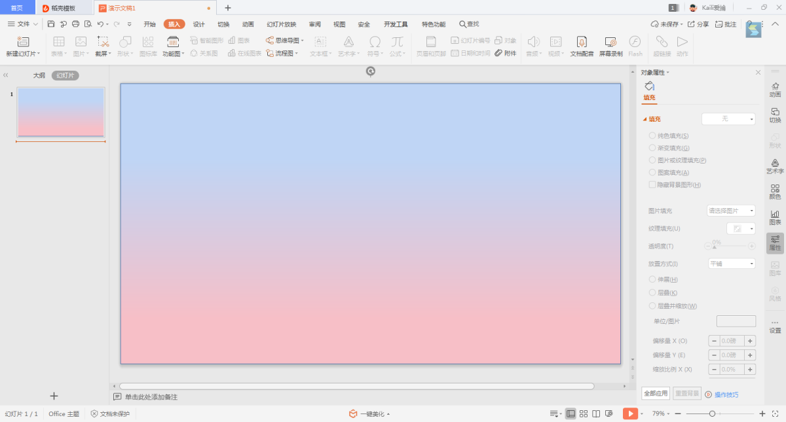The width and height of the screenshot is (786, 422).
Task: Click the 思维导图 mind map button
Action: click(x=285, y=41)
